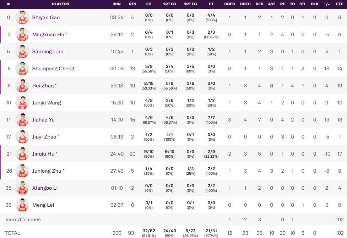Open Jiayi Zhao's player name link
Image resolution: width=347 pixels, height=238 pixels.
coord(44,137)
